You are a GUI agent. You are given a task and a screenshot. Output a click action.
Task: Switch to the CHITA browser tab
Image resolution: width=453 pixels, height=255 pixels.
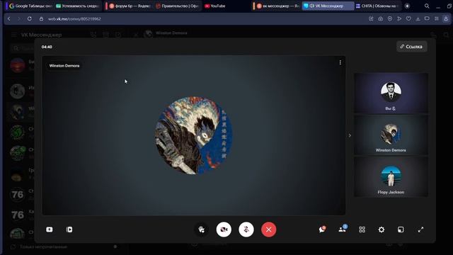377,6
